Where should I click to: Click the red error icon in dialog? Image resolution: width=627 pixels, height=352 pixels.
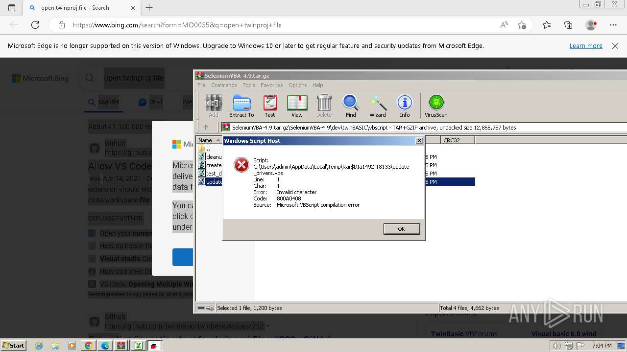[x=241, y=165]
